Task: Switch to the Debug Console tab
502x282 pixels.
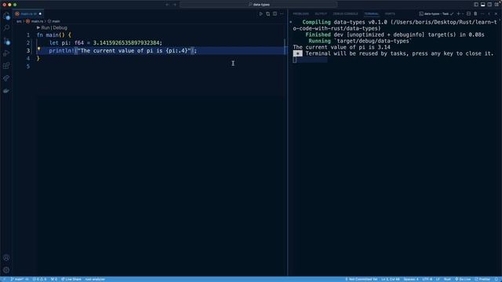Action: tap(345, 14)
